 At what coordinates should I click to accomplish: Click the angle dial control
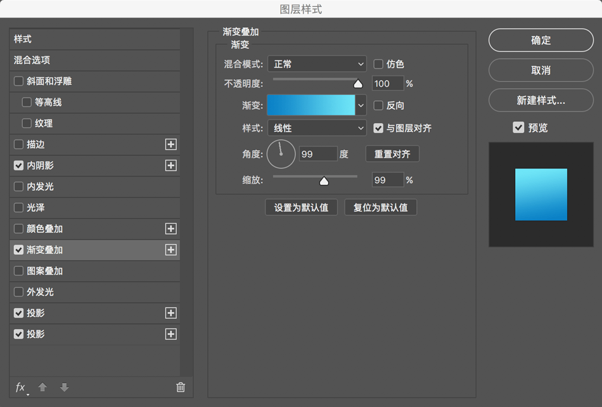[281, 154]
